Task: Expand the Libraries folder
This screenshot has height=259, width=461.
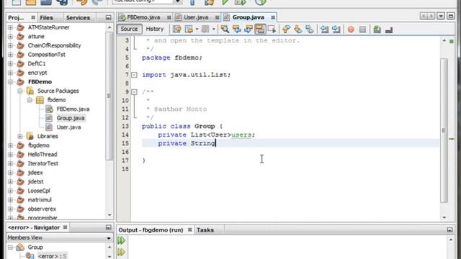Action: click(20, 137)
